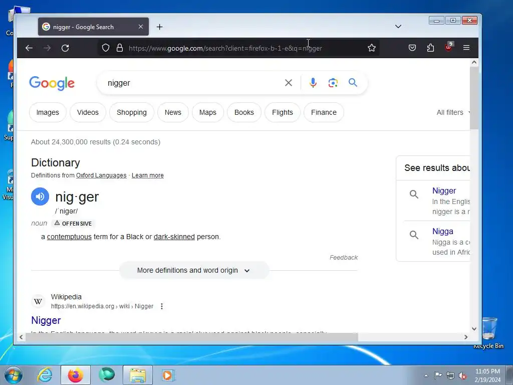
Task: Follow the dark-skinned definition link
Action: click(174, 237)
